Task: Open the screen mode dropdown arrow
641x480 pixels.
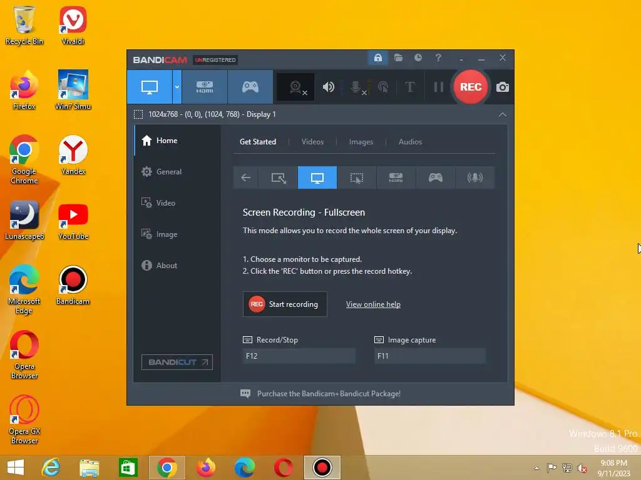Action: point(177,87)
